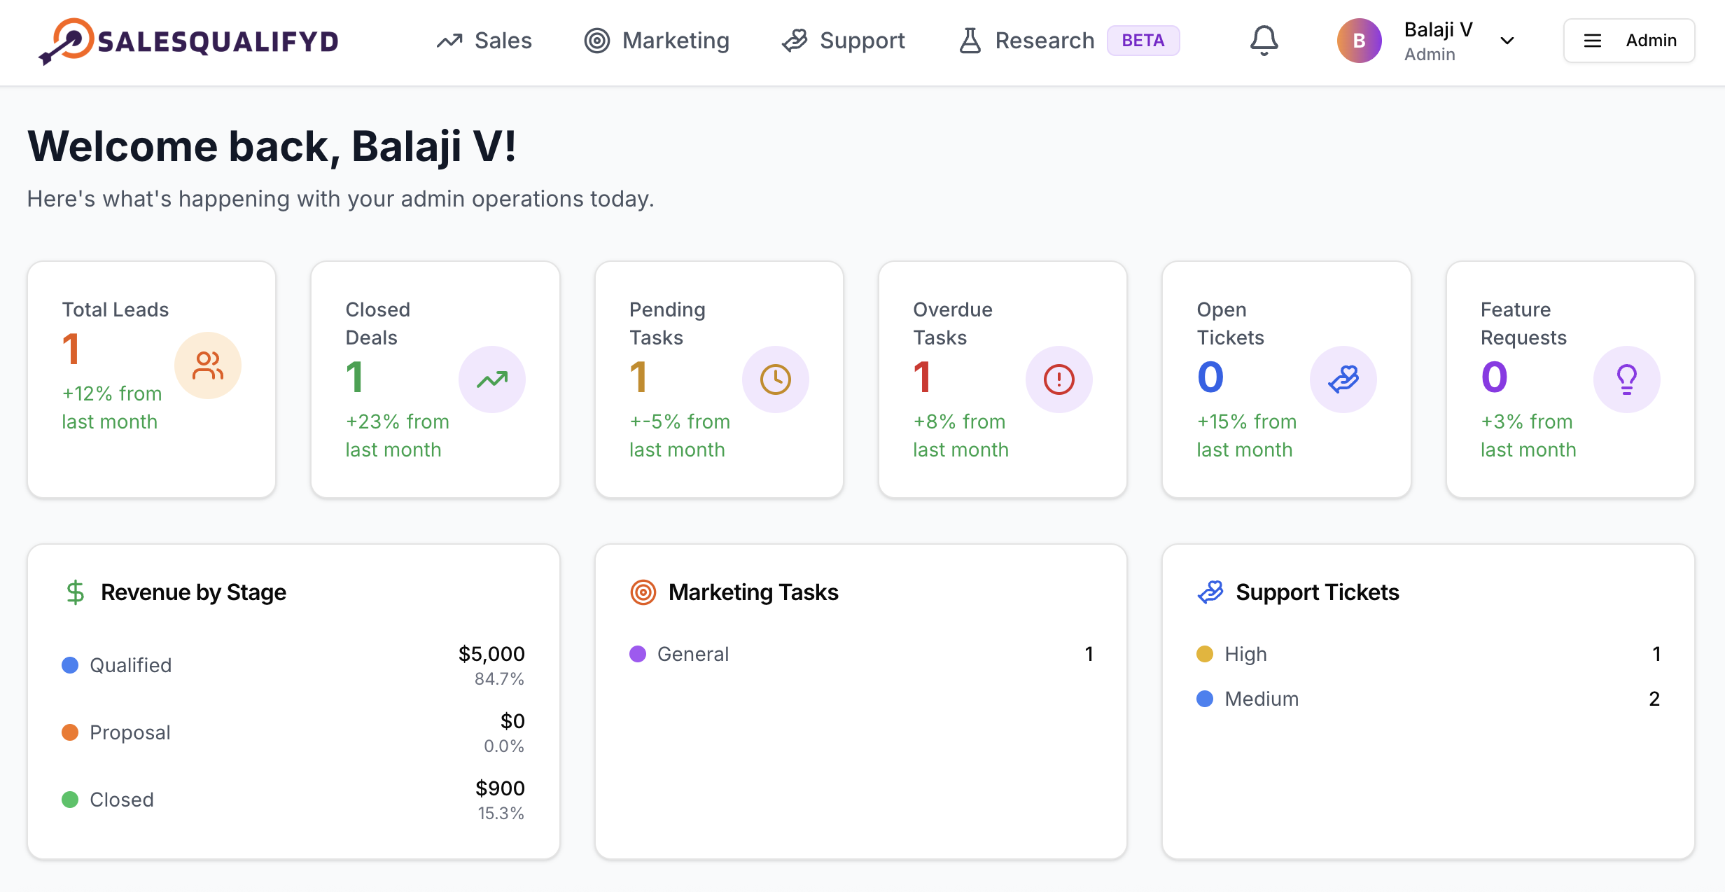Open the Admin hamburger menu

coord(1629,41)
